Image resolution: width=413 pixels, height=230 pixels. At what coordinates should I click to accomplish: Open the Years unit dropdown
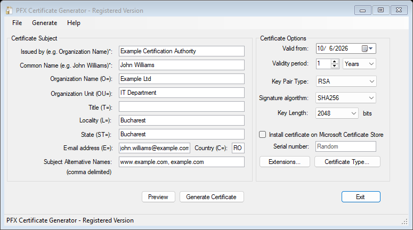click(x=359, y=64)
